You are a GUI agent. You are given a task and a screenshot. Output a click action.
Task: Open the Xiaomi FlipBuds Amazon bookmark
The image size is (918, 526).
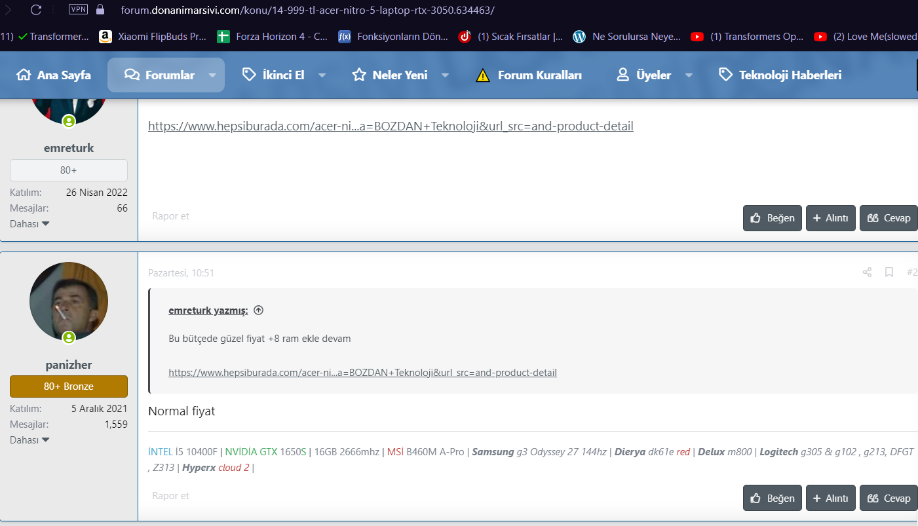tap(153, 37)
